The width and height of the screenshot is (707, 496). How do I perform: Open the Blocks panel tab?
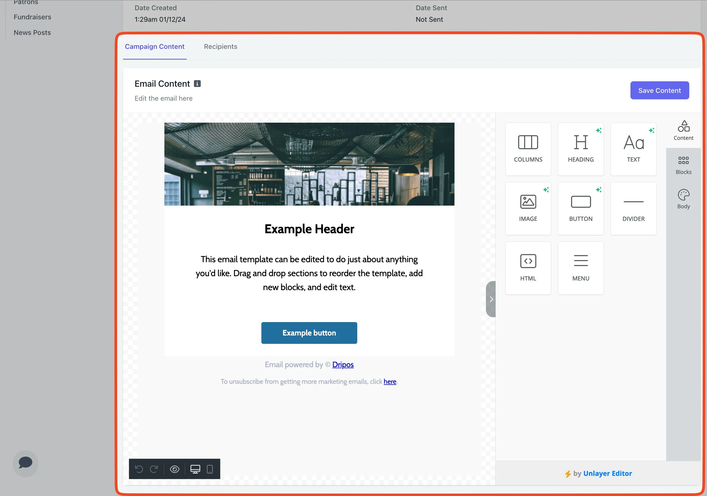tap(683, 165)
